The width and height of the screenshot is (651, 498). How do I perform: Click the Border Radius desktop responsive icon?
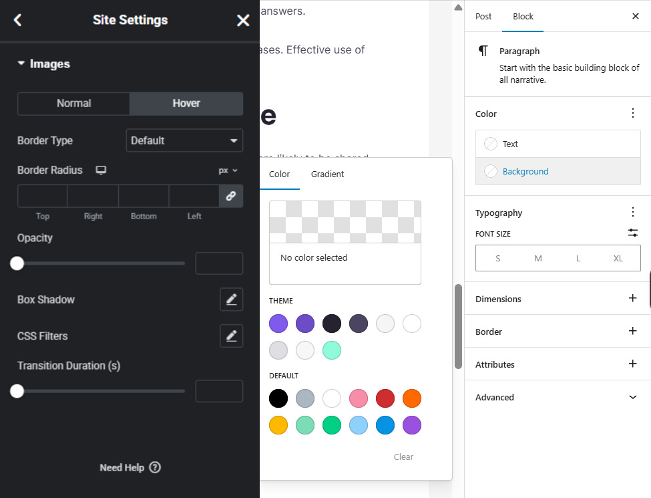pos(101,170)
